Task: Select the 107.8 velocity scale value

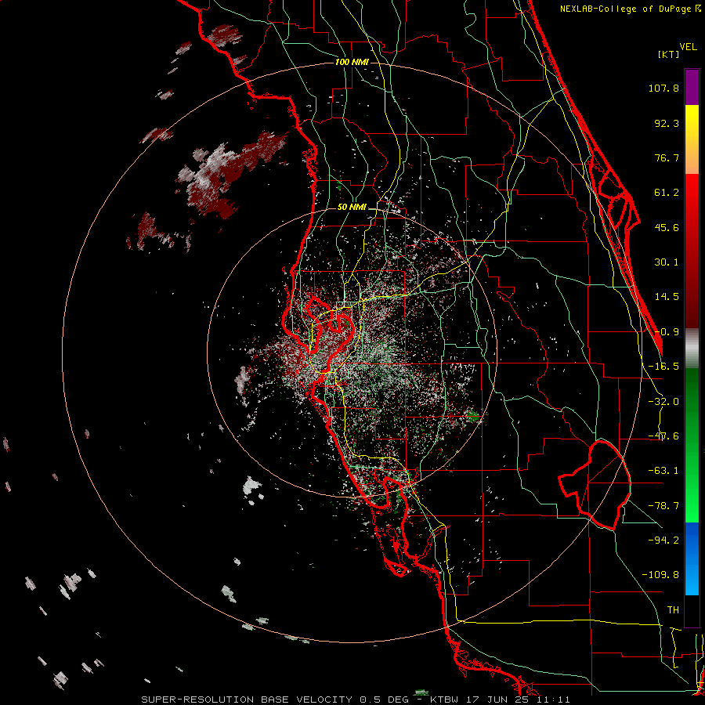Action: [663, 88]
